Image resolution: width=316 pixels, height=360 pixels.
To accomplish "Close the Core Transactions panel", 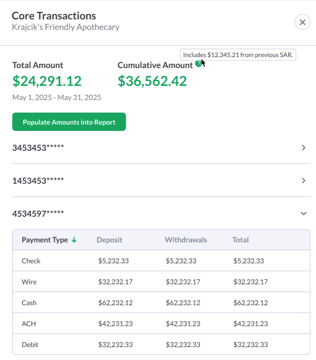I will coord(302,22).
